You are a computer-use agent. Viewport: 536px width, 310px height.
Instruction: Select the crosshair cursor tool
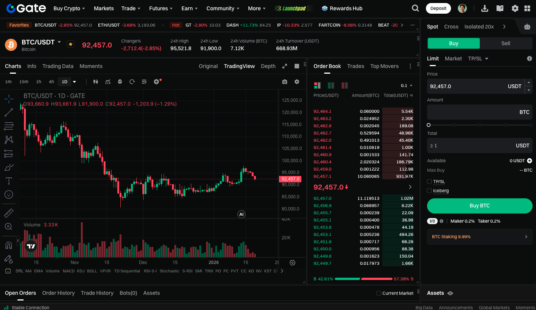click(9, 99)
